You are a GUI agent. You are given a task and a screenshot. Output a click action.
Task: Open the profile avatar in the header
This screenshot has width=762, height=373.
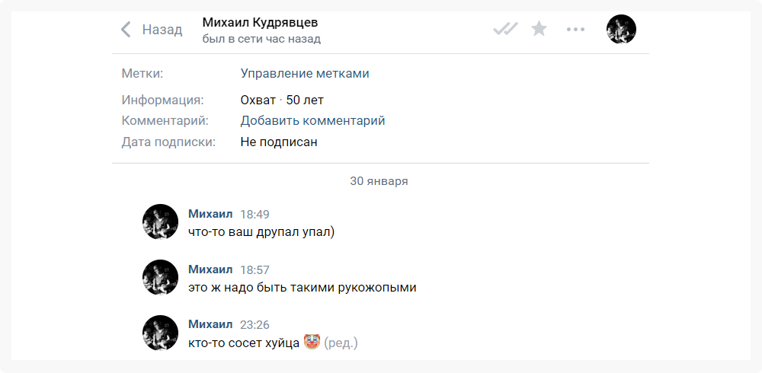click(621, 30)
